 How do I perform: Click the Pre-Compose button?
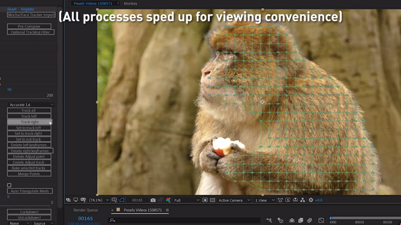click(29, 26)
